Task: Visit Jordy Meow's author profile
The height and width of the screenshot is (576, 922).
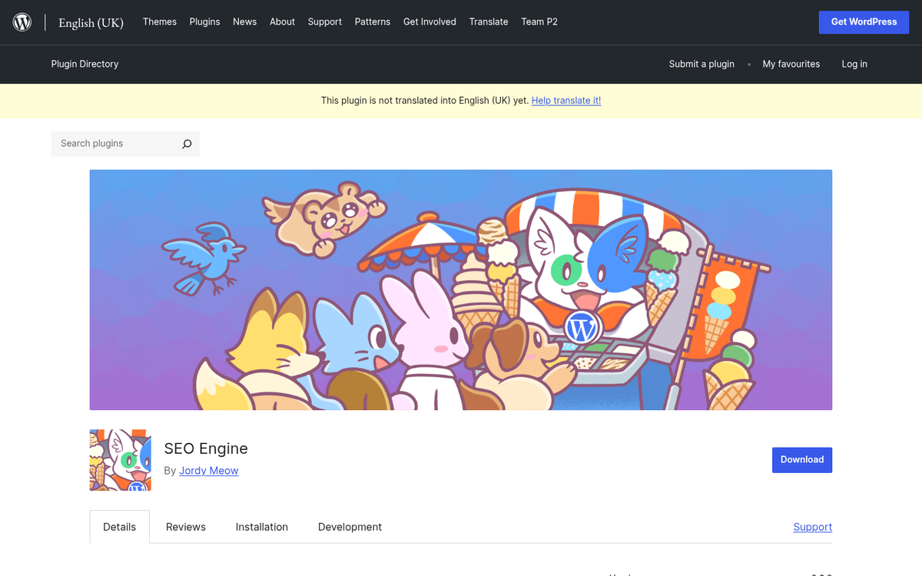Action: [208, 470]
